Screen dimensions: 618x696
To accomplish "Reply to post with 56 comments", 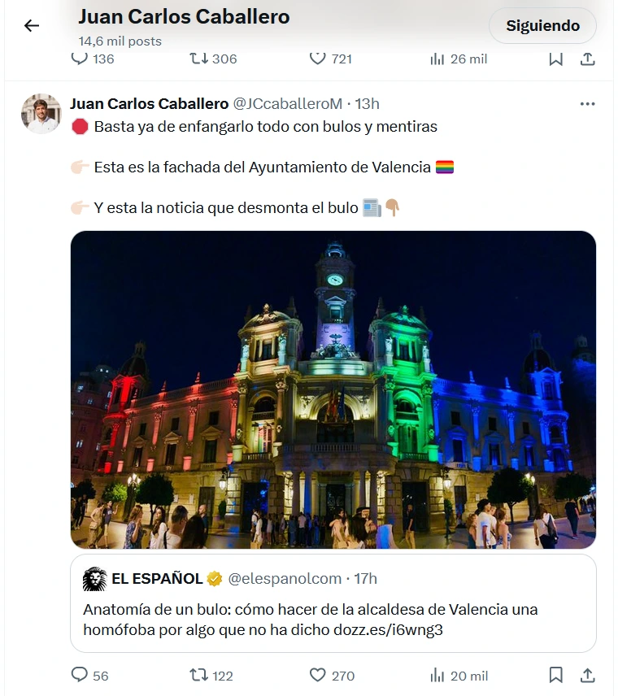I will tap(90, 676).
